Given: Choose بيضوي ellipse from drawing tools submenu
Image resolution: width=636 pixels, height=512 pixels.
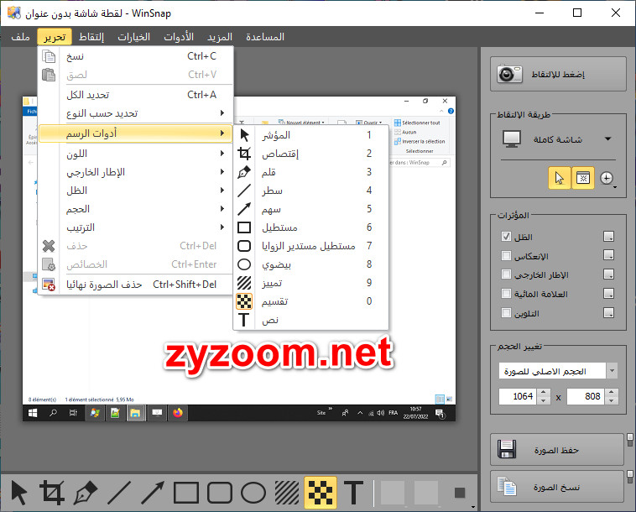Looking at the screenshot, I should point(310,264).
